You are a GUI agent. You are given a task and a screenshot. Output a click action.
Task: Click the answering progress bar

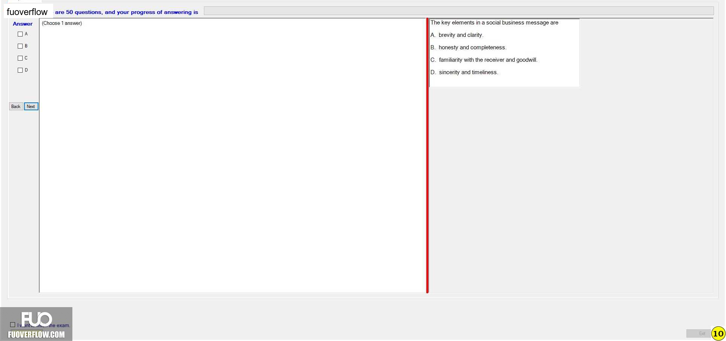(459, 11)
